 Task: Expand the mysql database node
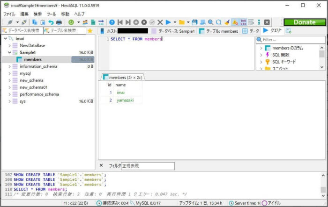point(10,73)
